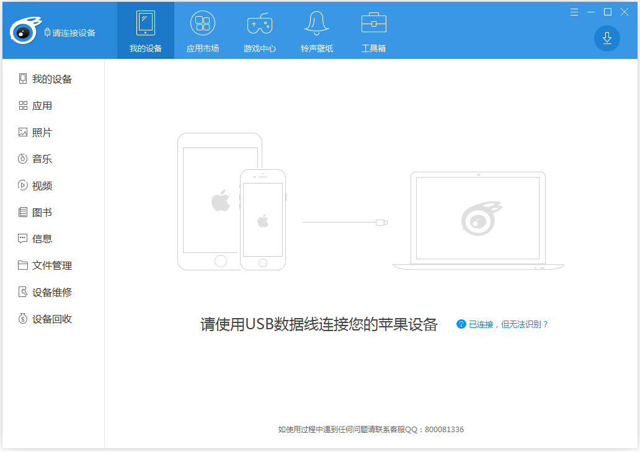640x452 pixels.
Task: Open the 铃声壁纸 ringtone wallpaper bell icon
Action: 317,30
